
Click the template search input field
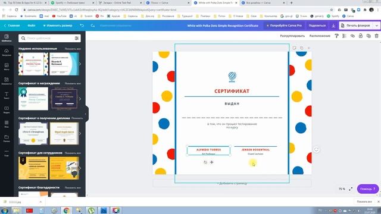[50, 38]
